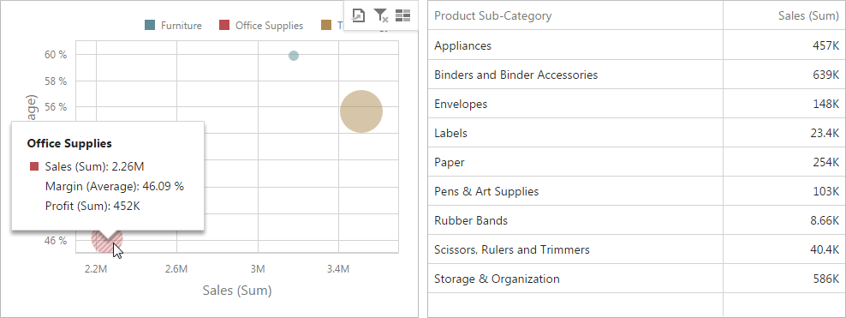The height and width of the screenshot is (318, 846).
Task: Click the 46 % y-axis label
Action: pyautogui.click(x=57, y=240)
